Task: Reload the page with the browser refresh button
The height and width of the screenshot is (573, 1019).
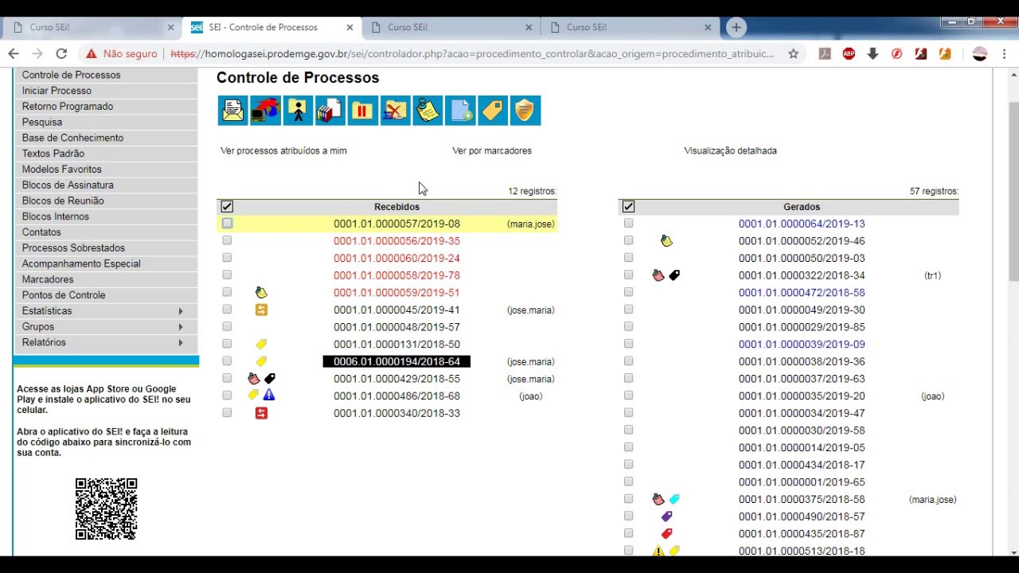Action: pyautogui.click(x=61, y=54)
